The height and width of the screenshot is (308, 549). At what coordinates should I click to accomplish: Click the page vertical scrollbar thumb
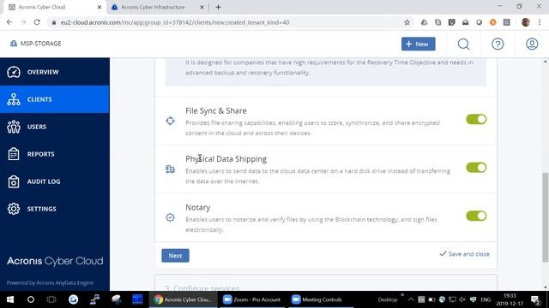pyautogui.click(x=546, y=216)
